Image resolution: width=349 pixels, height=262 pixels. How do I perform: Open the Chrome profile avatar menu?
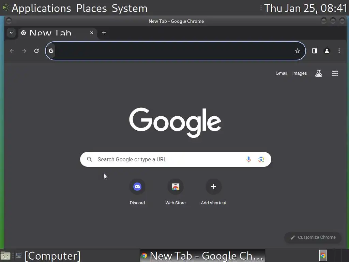(x=327, y=51)
